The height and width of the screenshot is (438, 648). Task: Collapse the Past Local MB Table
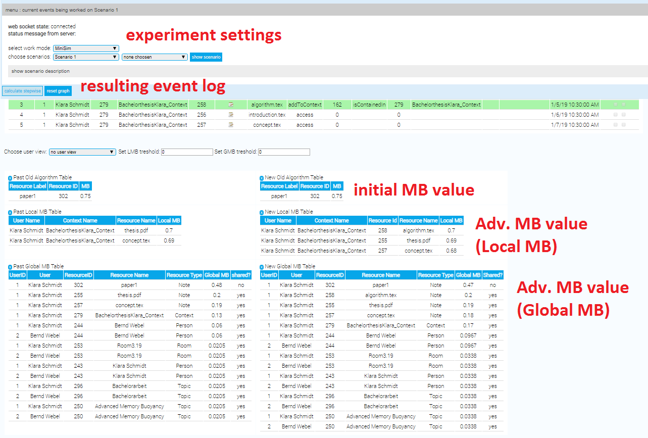pos(10,212)
